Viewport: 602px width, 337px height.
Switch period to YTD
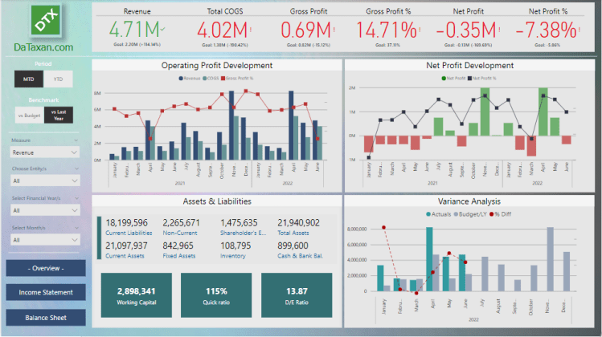[x=58, y=79]
